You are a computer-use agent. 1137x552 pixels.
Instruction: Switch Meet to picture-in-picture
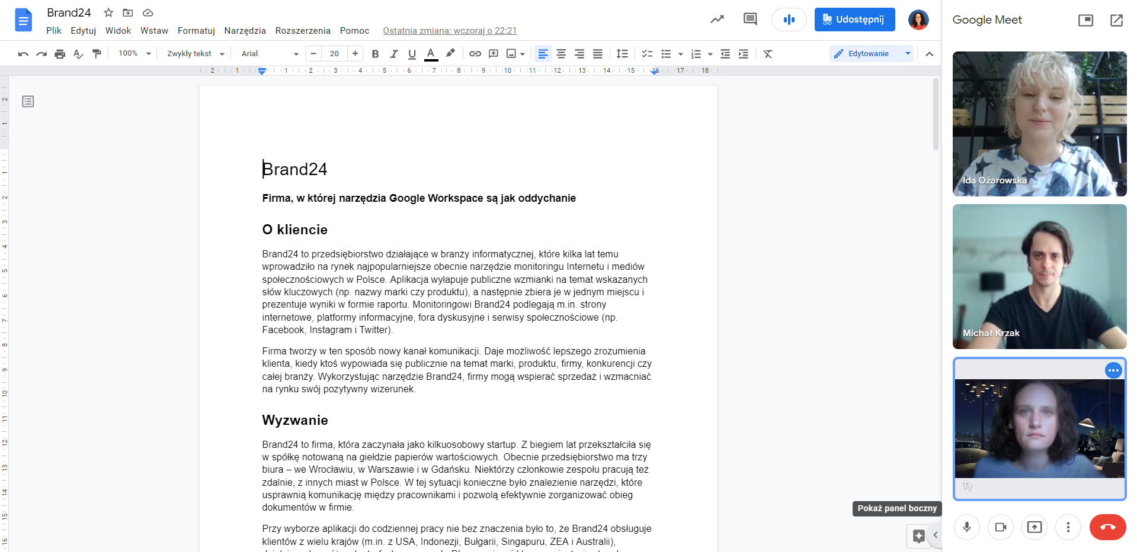tap(1085, 20)
